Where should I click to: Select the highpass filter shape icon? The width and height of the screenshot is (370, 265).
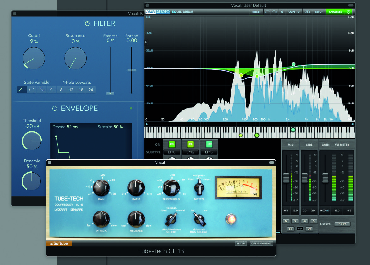pyautogui.click(x=22, y=90)
